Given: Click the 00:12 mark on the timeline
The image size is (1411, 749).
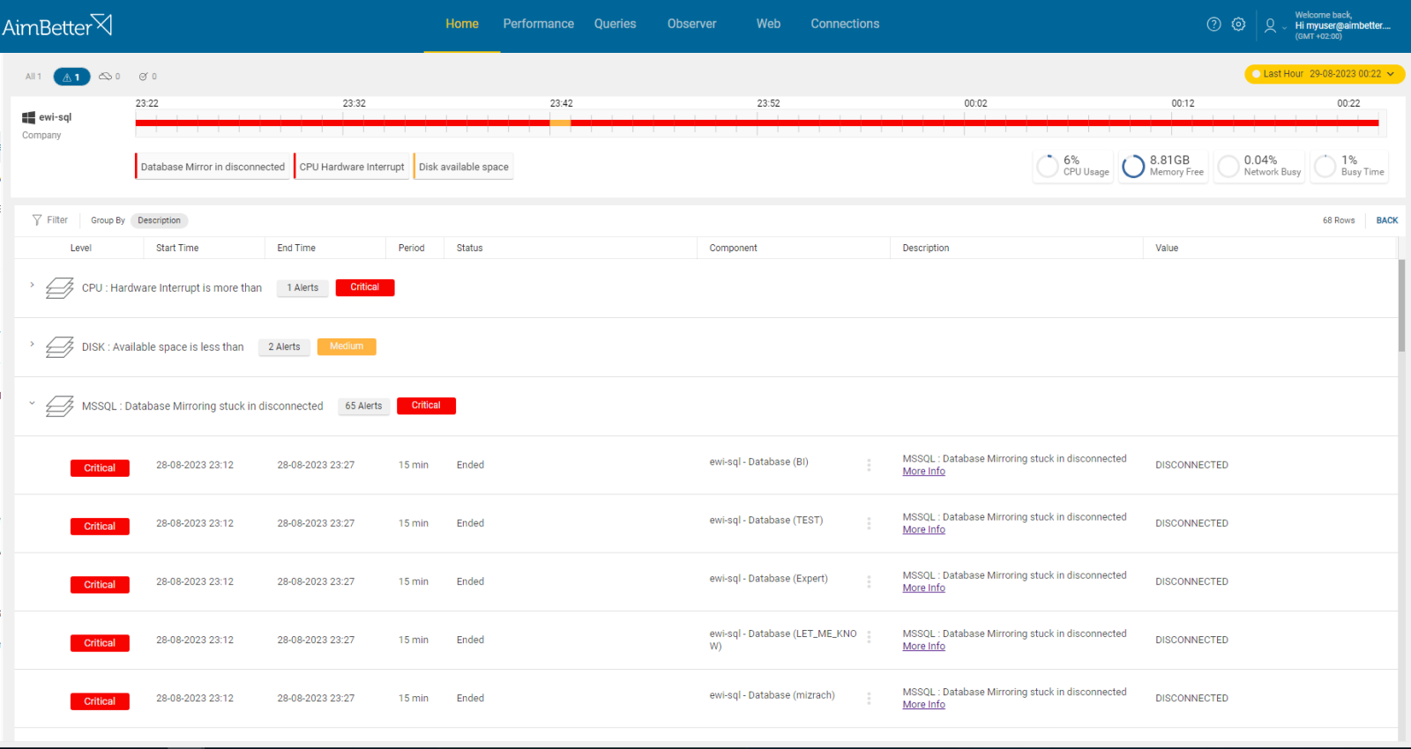Looking at the screenshot, I should 1183,103.
